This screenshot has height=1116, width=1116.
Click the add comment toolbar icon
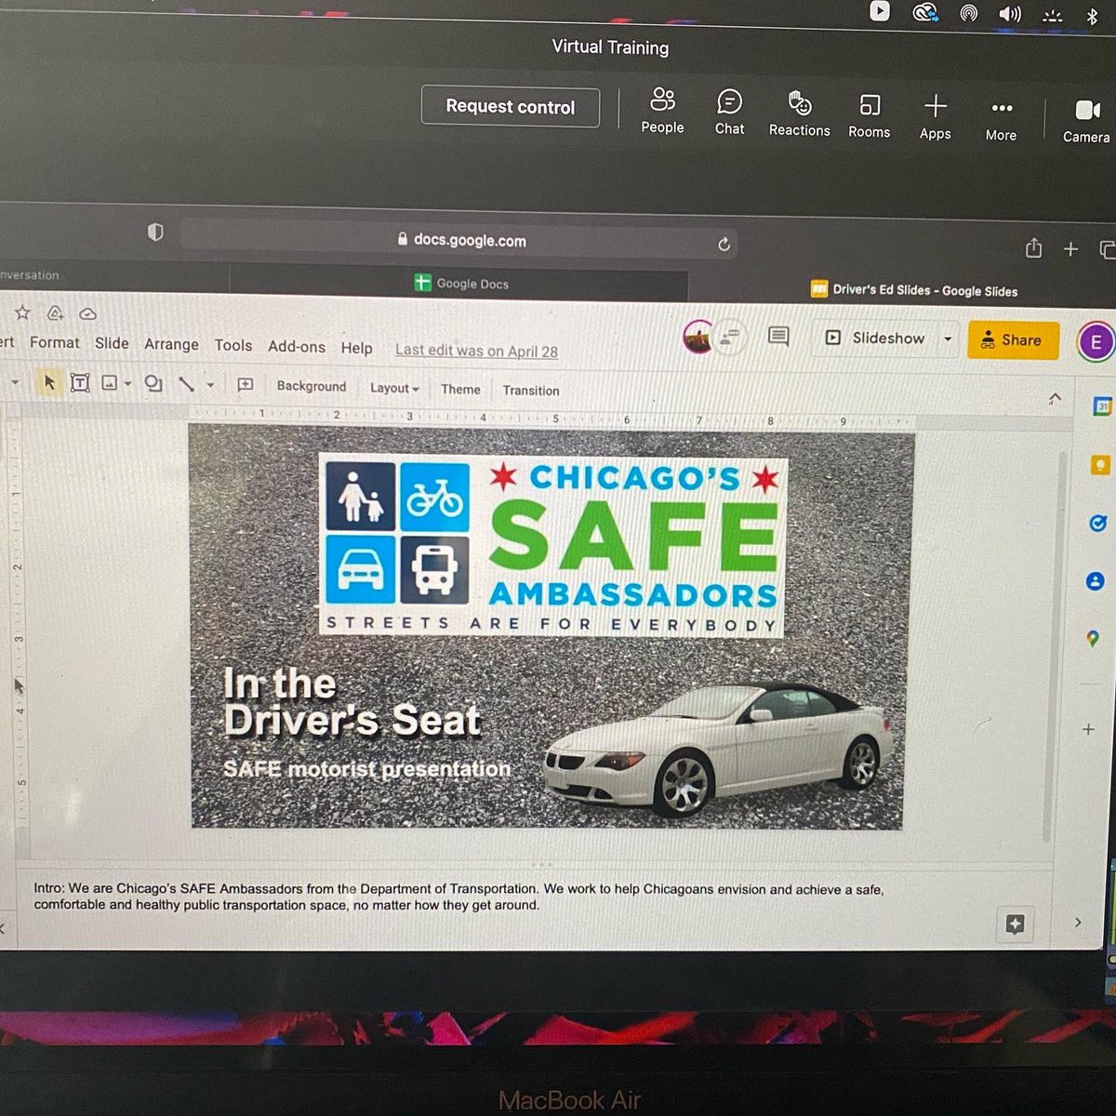(246, 384)
